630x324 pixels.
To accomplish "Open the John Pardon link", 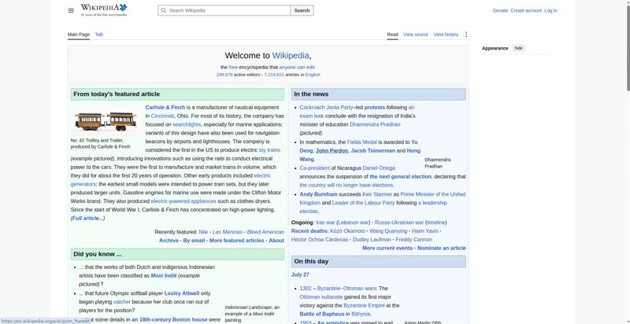I will (332, 151).
